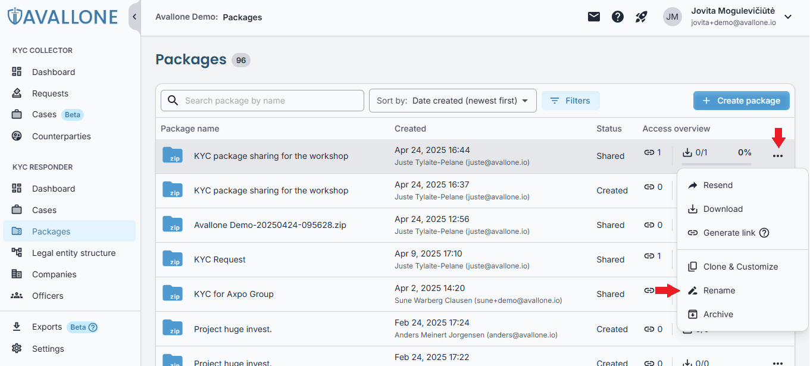Viewport: 810px width, 366px height.
Task: Click the link icon in KYC Request row
Action: (649, 256)
